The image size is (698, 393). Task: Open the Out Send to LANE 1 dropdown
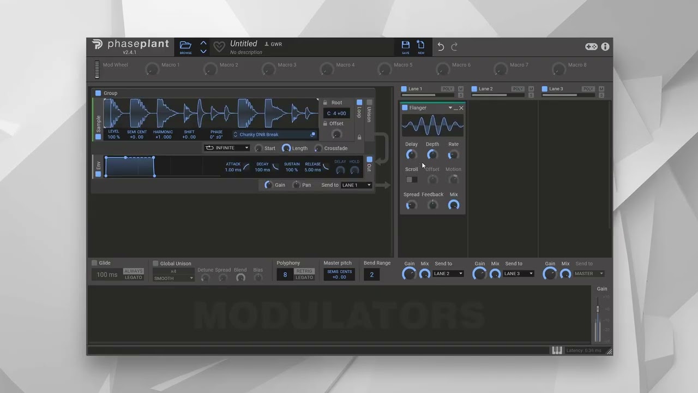356,185
